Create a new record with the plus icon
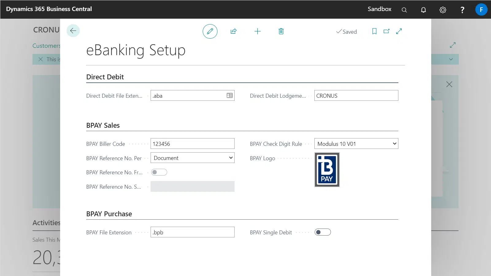 click(258, 31)
